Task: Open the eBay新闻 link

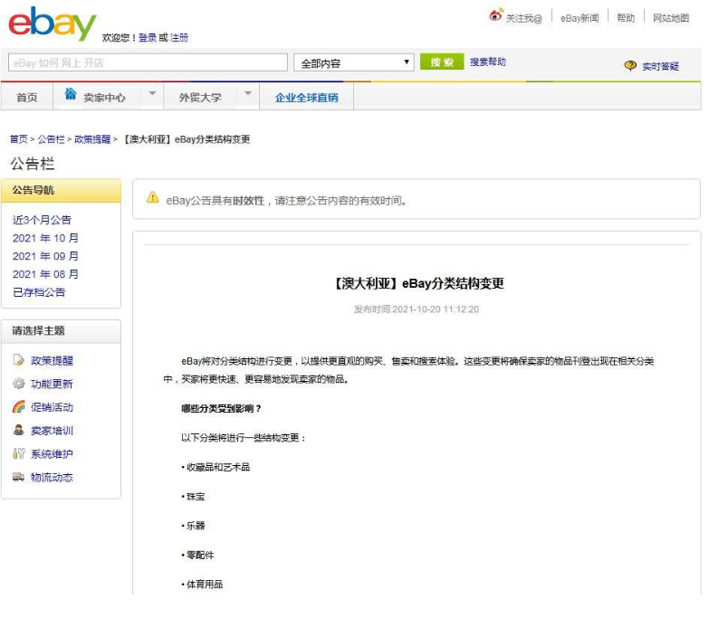Action: tap(580, 18)
